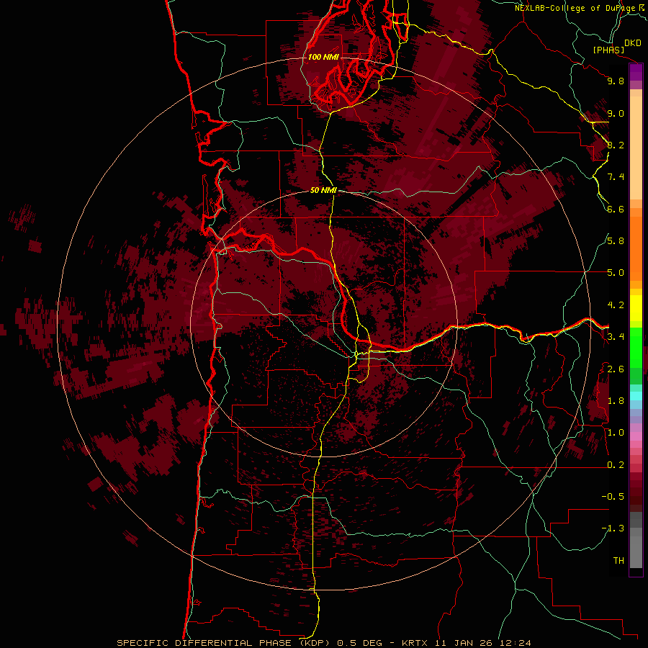Click the 12:24 timestamp text
The height and width of the screenshot is (648, 648).
pos(515,643)
